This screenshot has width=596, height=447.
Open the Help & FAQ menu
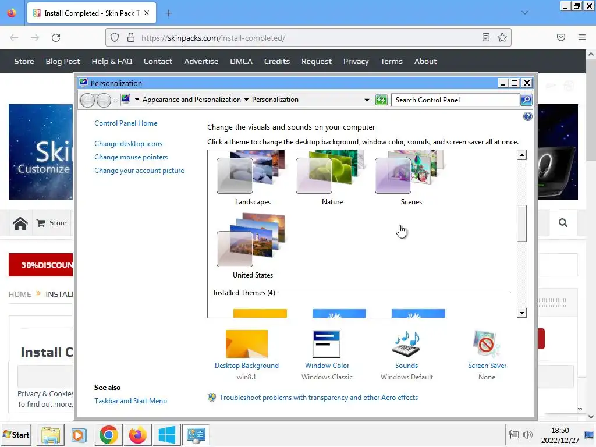click(x=112, y=61)
